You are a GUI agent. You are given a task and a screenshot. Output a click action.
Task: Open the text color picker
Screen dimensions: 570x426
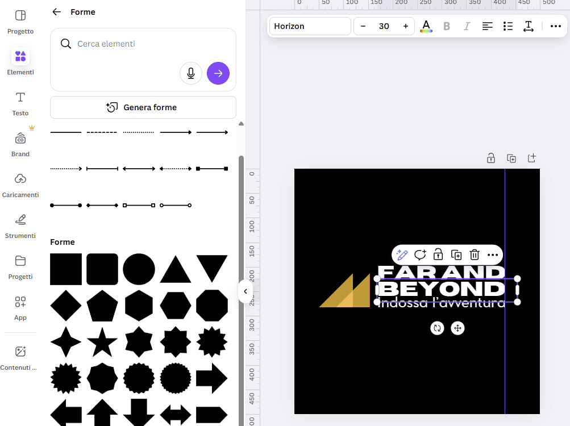tap(426, 26)
